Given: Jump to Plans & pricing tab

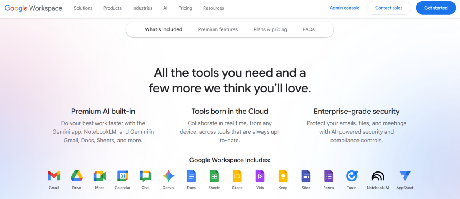Looking at the screenshot, I should [270, 29].
